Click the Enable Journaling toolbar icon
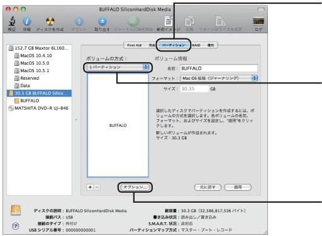Screen dimensions: 322x236 pos(133,21)
